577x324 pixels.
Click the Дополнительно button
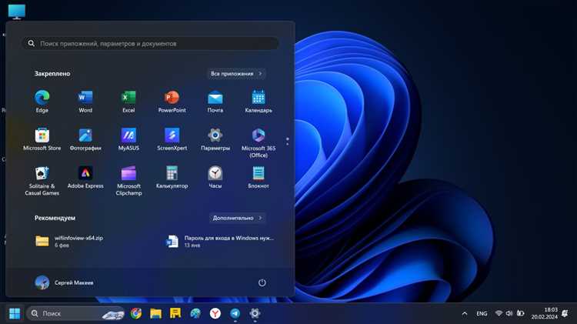[238, 218]
